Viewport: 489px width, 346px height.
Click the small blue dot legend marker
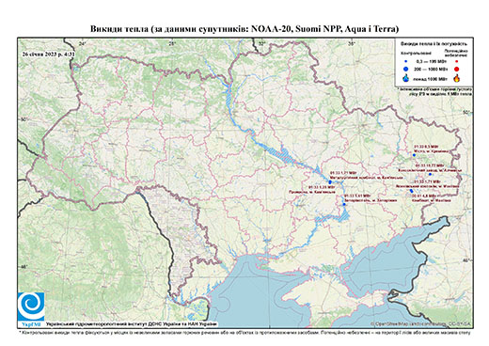(x=406, y=61)
